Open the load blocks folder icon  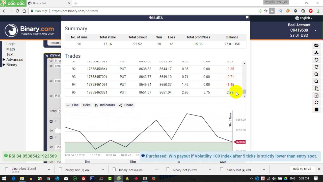coord(316,45)
